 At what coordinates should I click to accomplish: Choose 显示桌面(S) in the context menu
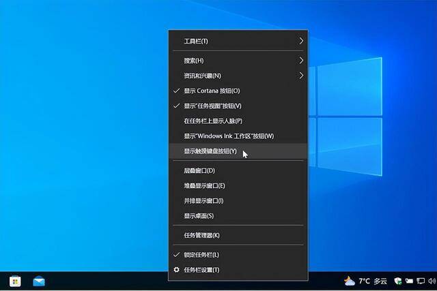(238, 216)
